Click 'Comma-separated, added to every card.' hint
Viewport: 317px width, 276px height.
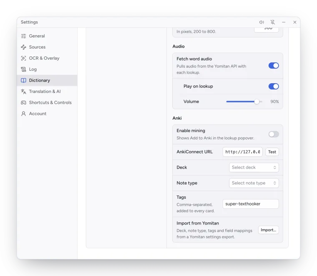(x=196, y=208)
